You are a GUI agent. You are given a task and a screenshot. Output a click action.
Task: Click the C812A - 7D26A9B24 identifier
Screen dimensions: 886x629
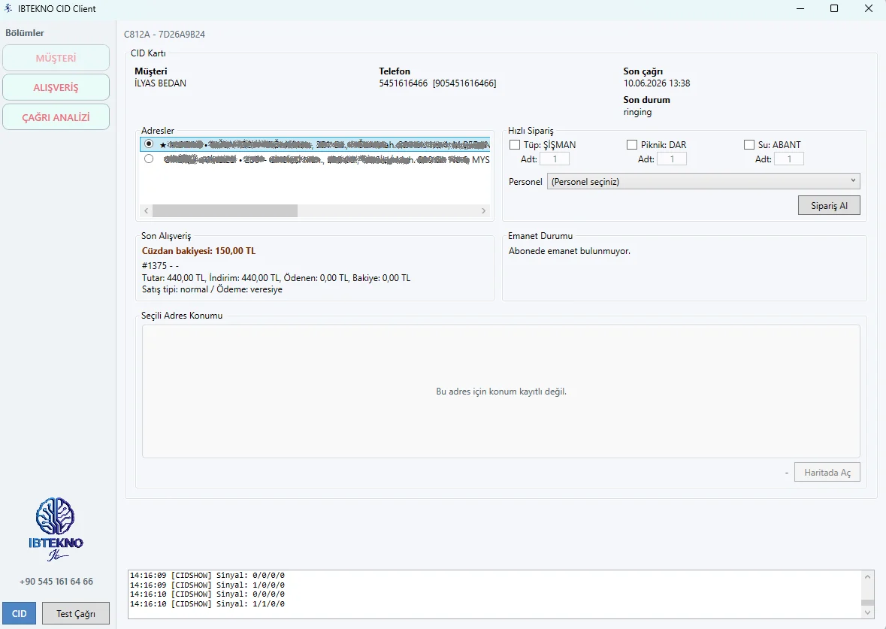165,34
